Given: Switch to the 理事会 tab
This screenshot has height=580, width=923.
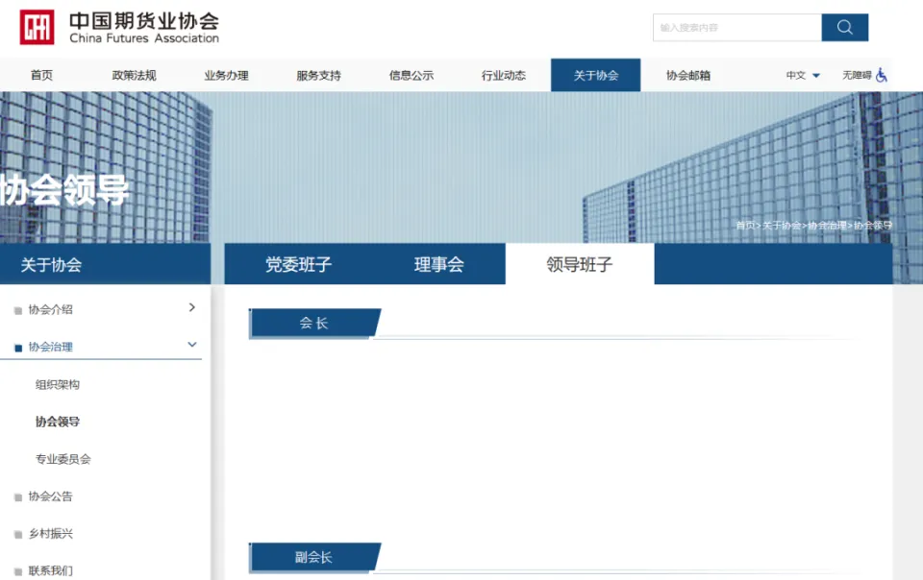Looking at the screenshot, I should pos(438,265).
